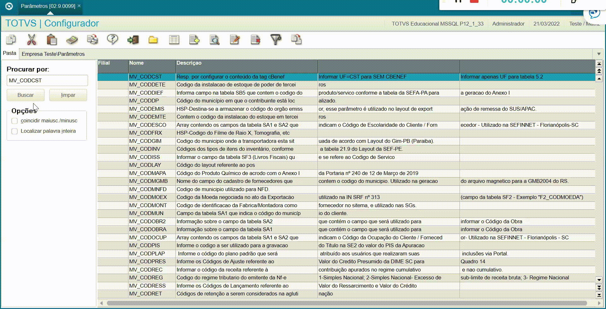This screenshot has width=606, height=309.
Task: Jump to last record with bottom arrow button
Action: click(599, 295)
